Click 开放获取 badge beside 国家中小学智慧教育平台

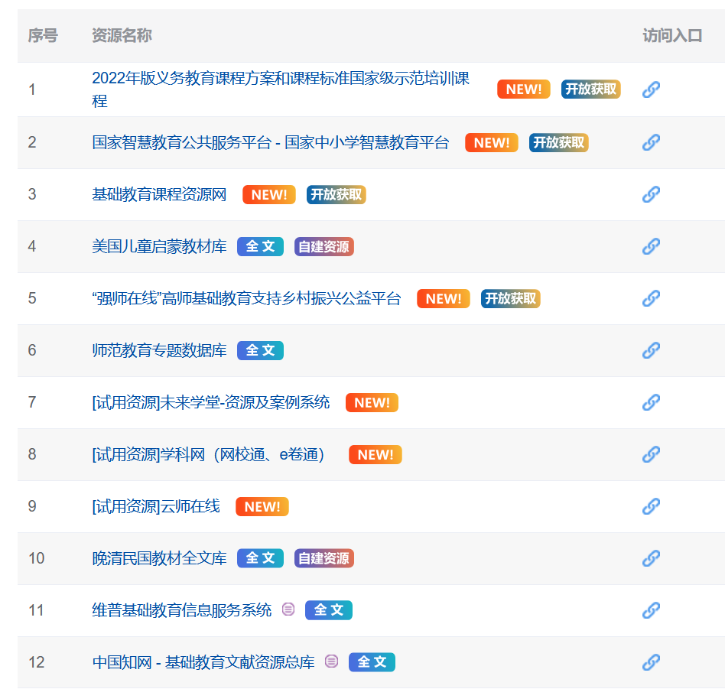coord(558,142)
